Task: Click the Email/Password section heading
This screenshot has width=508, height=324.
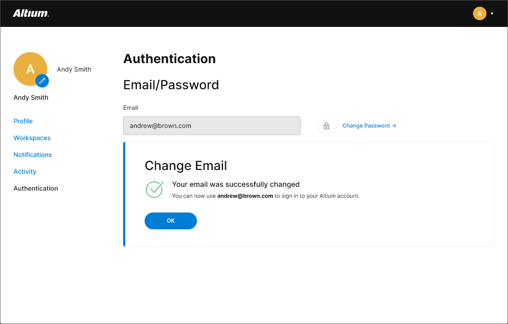Action: point(171,85)
